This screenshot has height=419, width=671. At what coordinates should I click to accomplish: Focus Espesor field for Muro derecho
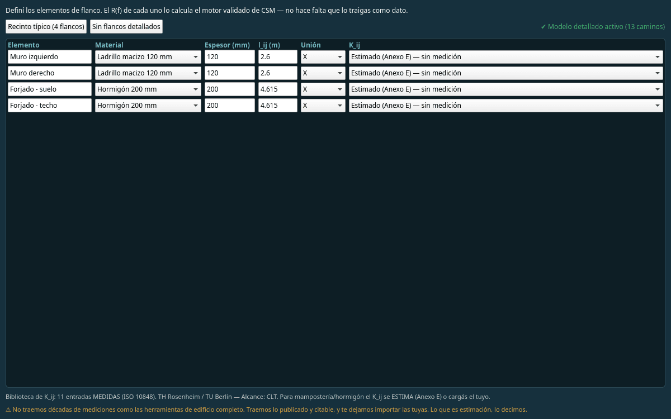point(230,73)
